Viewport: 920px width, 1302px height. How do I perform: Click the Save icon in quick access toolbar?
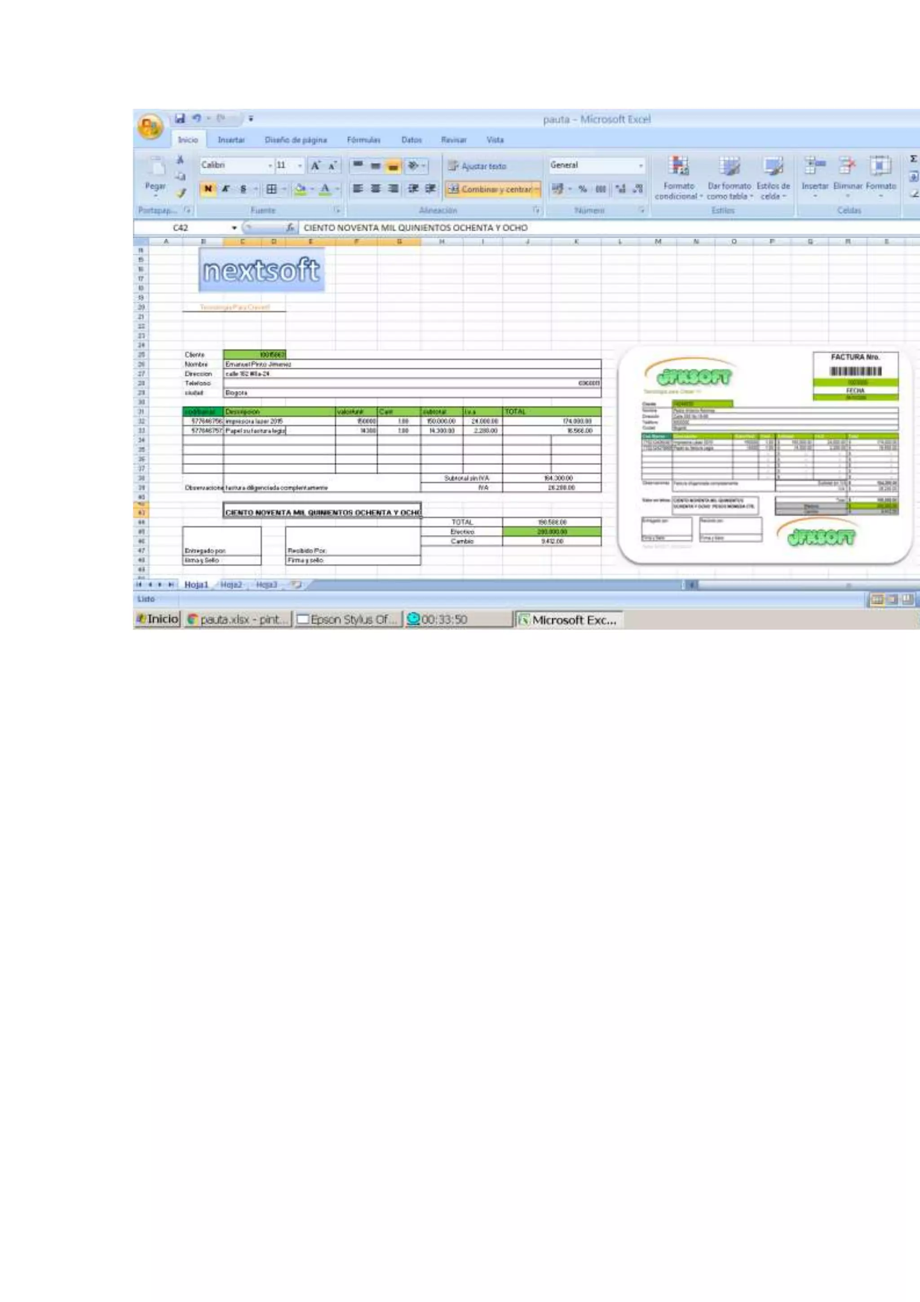[x=180, y=119]
